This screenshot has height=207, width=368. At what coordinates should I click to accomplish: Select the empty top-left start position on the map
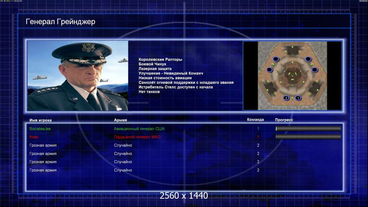point(276,59)
